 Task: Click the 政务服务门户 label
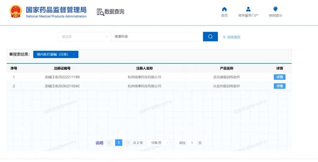pyautogui.click(x=248, y=16)
